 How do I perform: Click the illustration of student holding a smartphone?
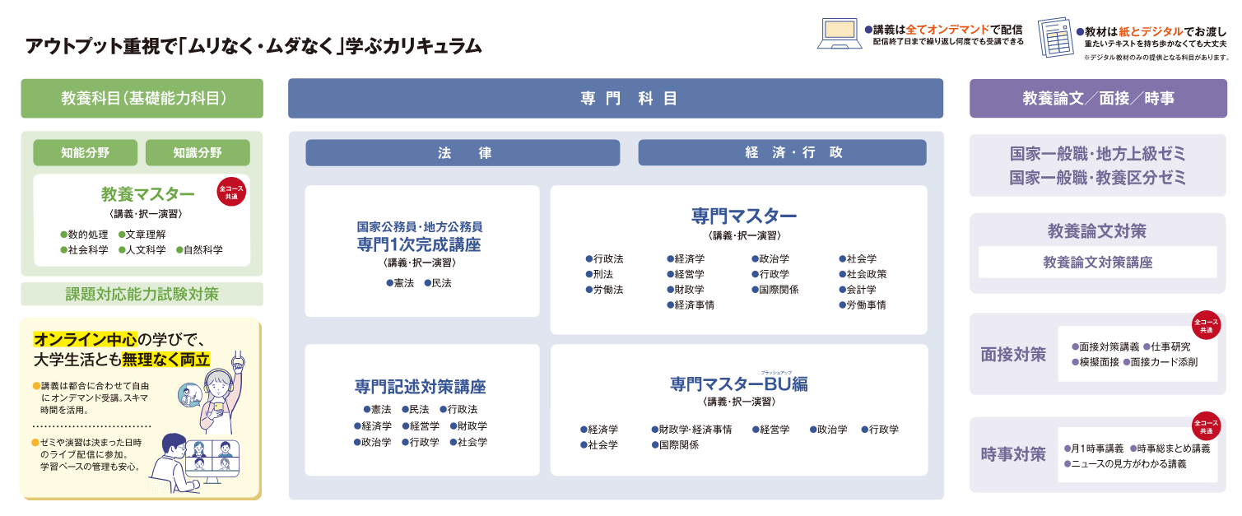click(x=222, y=393)
